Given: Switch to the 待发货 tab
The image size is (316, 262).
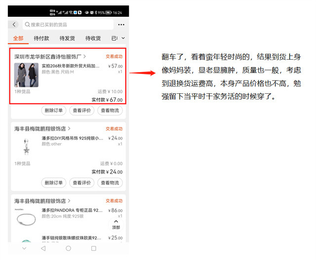Looking at the screenshot, I should click(67, 38).
